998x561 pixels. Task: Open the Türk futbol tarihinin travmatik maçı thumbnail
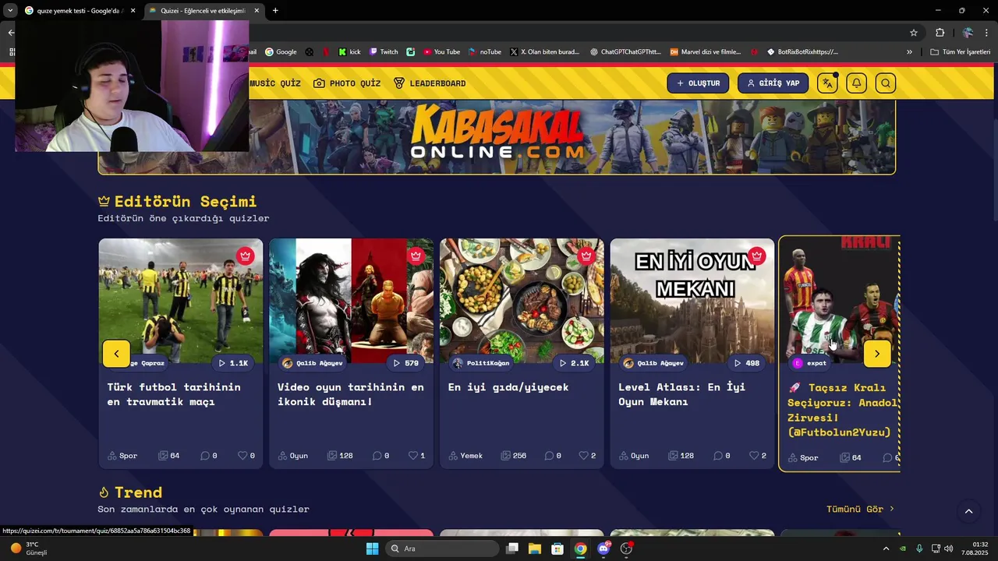[181, 301]
